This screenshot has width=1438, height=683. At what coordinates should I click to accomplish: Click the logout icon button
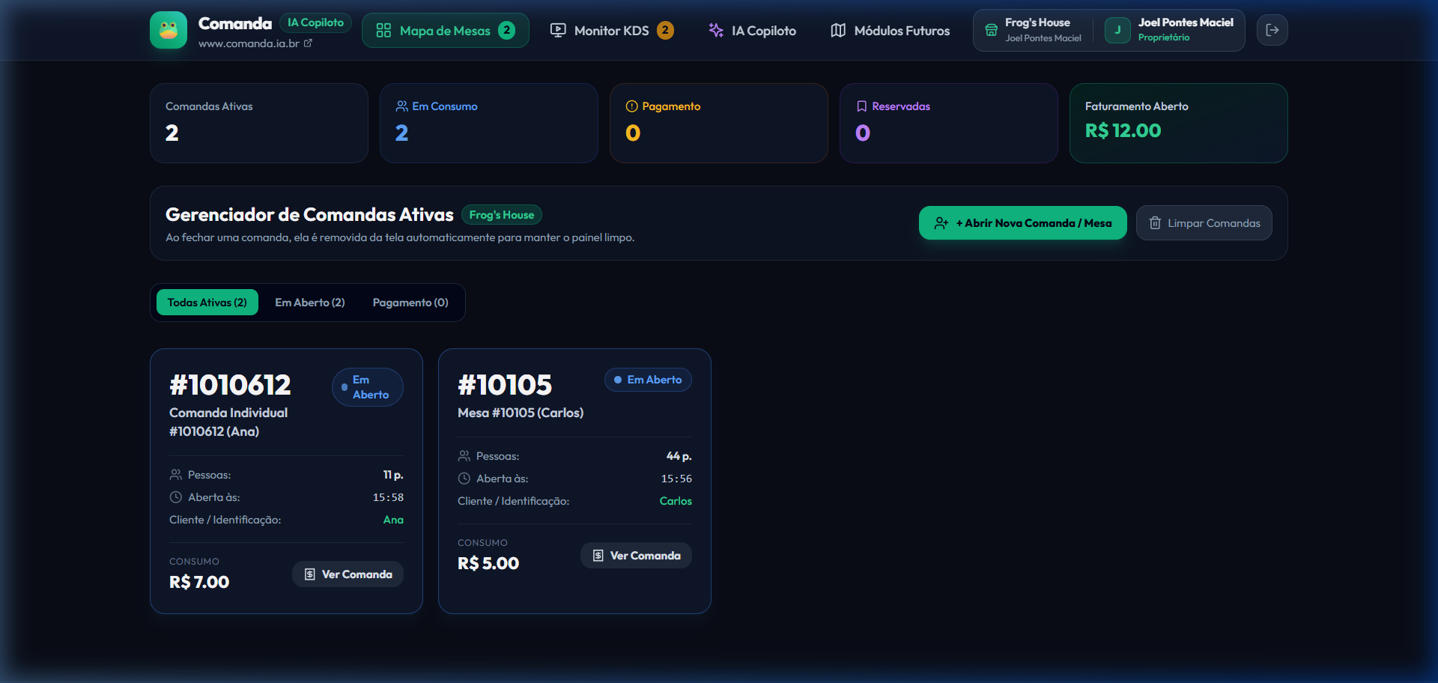pyautogui.click(x=1272, y=30)
